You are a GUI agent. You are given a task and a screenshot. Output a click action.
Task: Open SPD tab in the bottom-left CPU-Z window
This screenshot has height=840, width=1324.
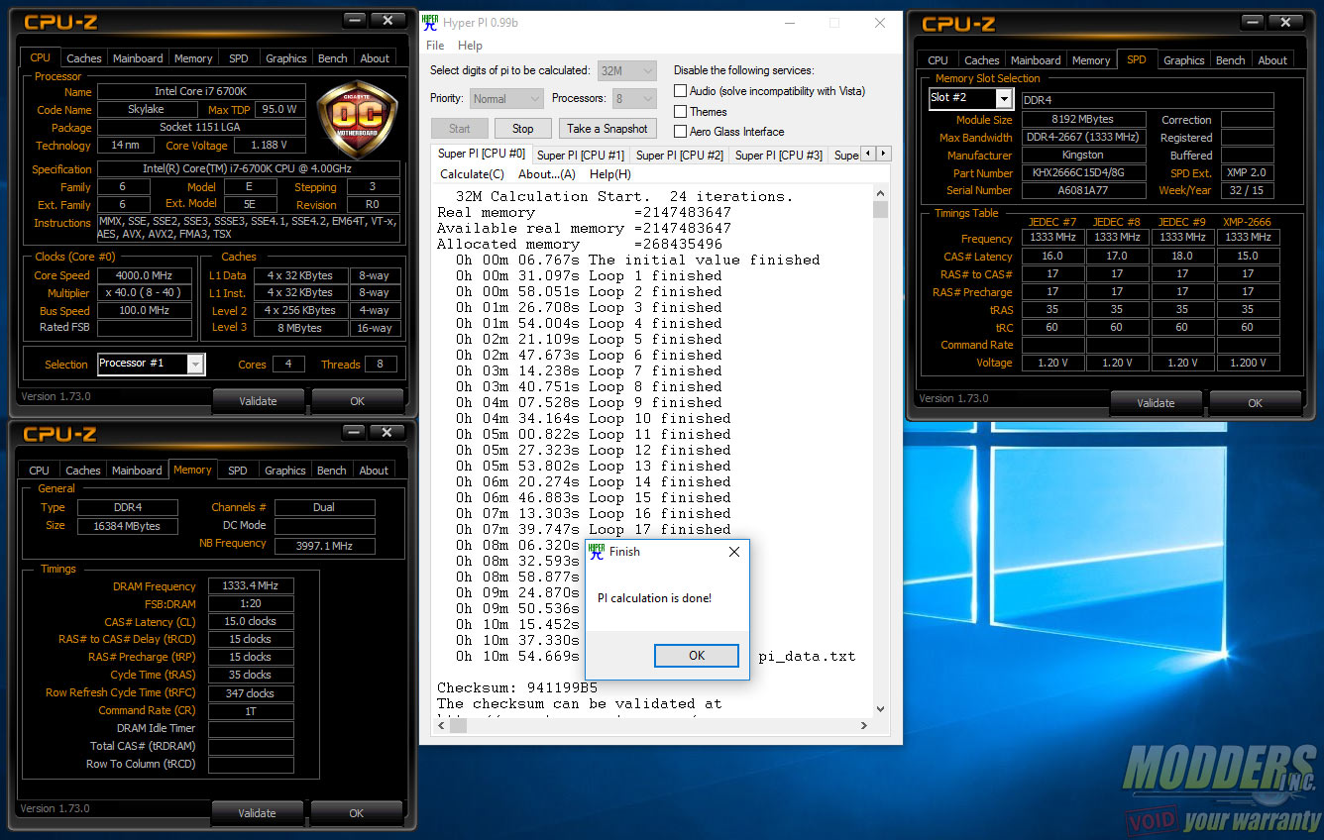tap(238, 471)
